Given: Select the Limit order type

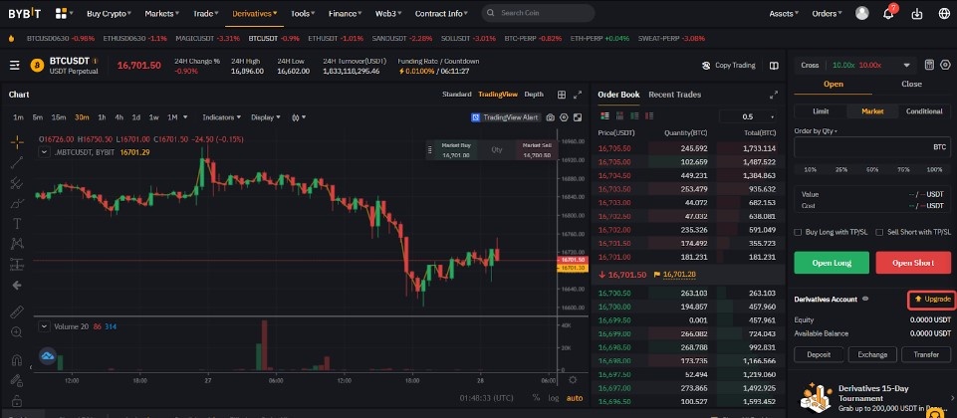Looking at the screenshot, I should tap(821, 111).
